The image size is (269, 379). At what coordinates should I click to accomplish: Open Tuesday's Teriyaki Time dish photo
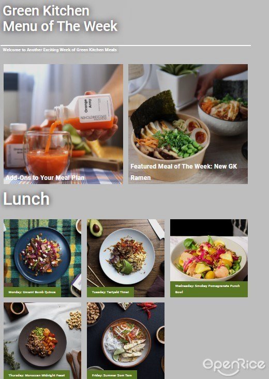coord(126,258)
